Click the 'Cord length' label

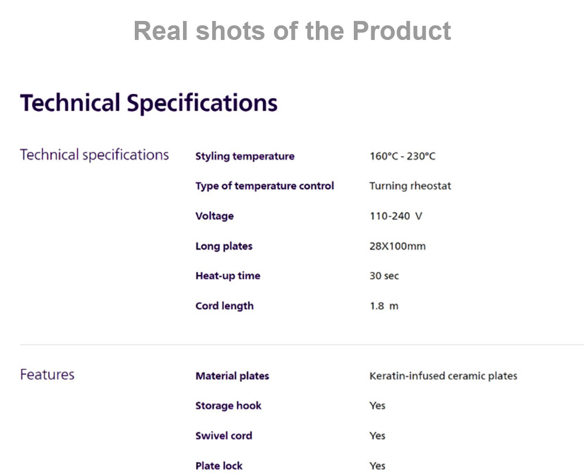[x=224, y=306]
